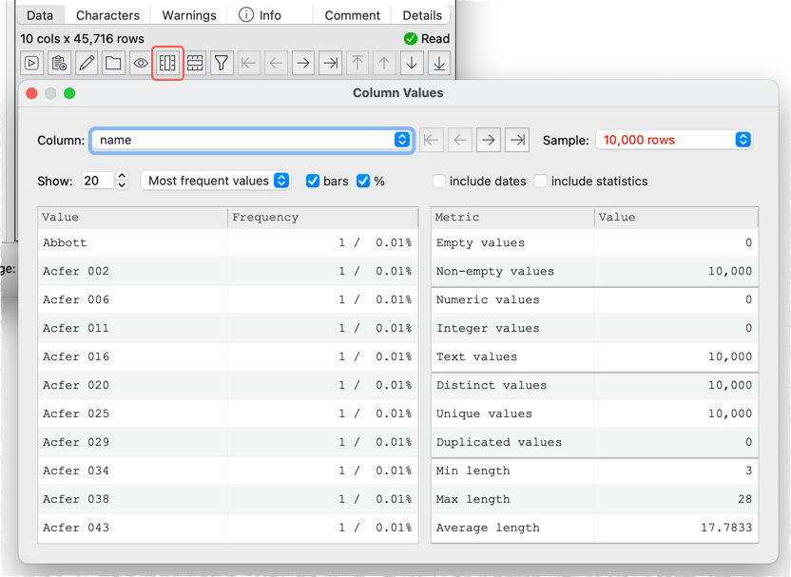Click the paste from clipboard icon
Screen dimensions: 791x577
click(x=59, y=64)
